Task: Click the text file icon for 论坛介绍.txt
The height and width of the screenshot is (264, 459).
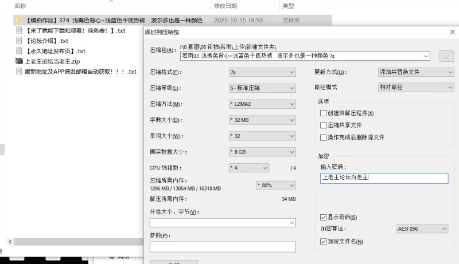Action: click(19, 41)
